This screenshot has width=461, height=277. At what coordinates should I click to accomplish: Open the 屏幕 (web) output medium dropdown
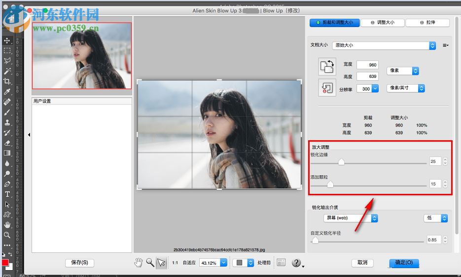click(351, 218)
